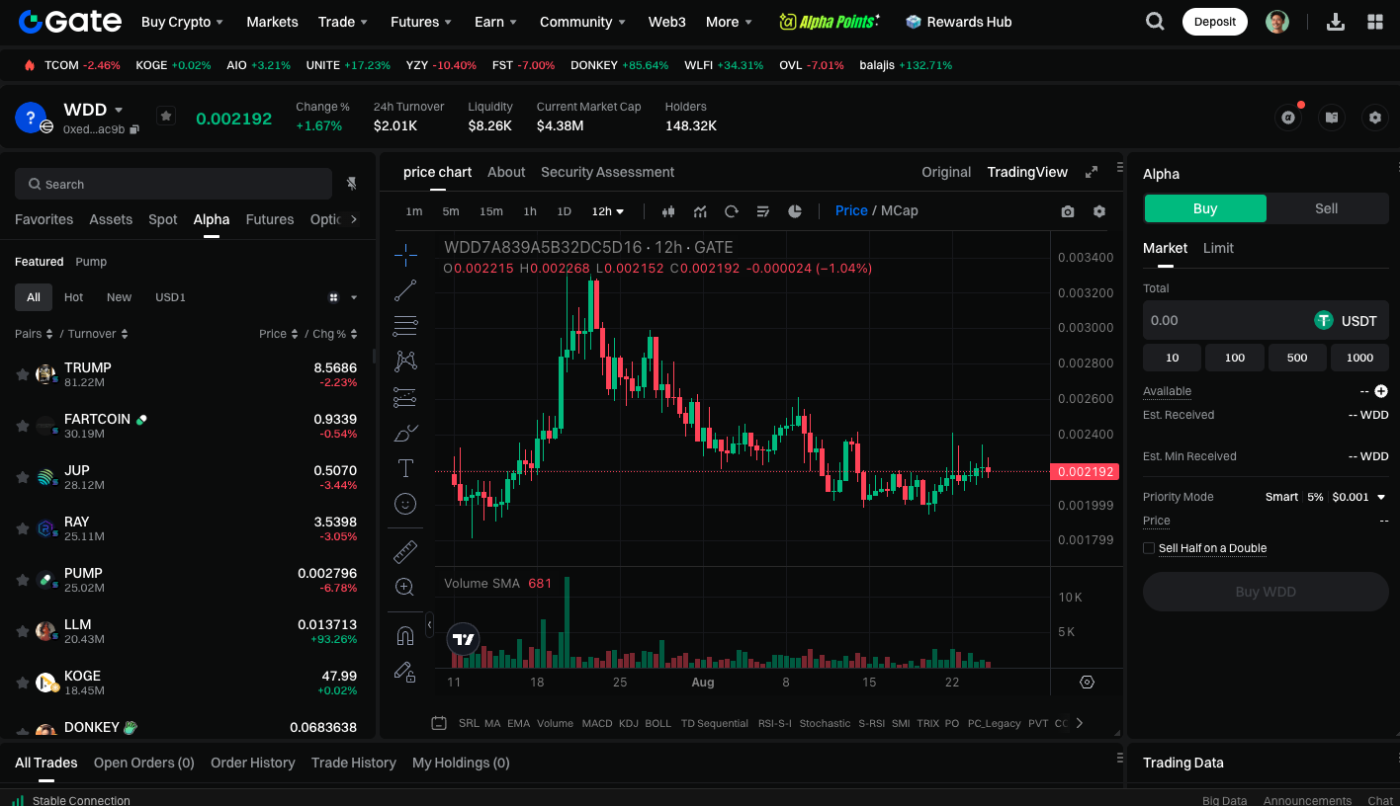This screenshot has width=1400, height=806.
Task: Open chart settings gear
Action: (x=1099, y=211)
